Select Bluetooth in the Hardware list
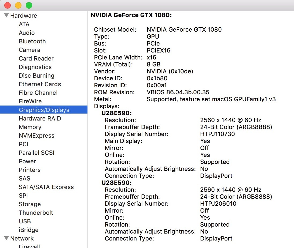This screenshot has height=248, width=294. click(x=32, y=41)
